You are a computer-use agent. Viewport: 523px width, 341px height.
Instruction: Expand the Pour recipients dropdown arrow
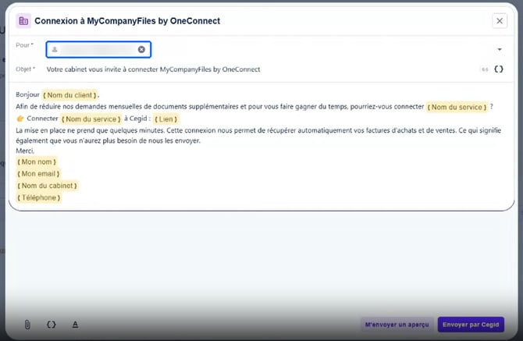(500, 49)
